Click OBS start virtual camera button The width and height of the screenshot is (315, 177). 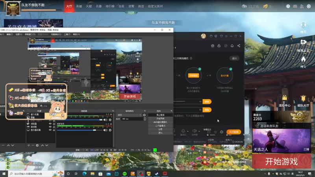tap(160, 122)
